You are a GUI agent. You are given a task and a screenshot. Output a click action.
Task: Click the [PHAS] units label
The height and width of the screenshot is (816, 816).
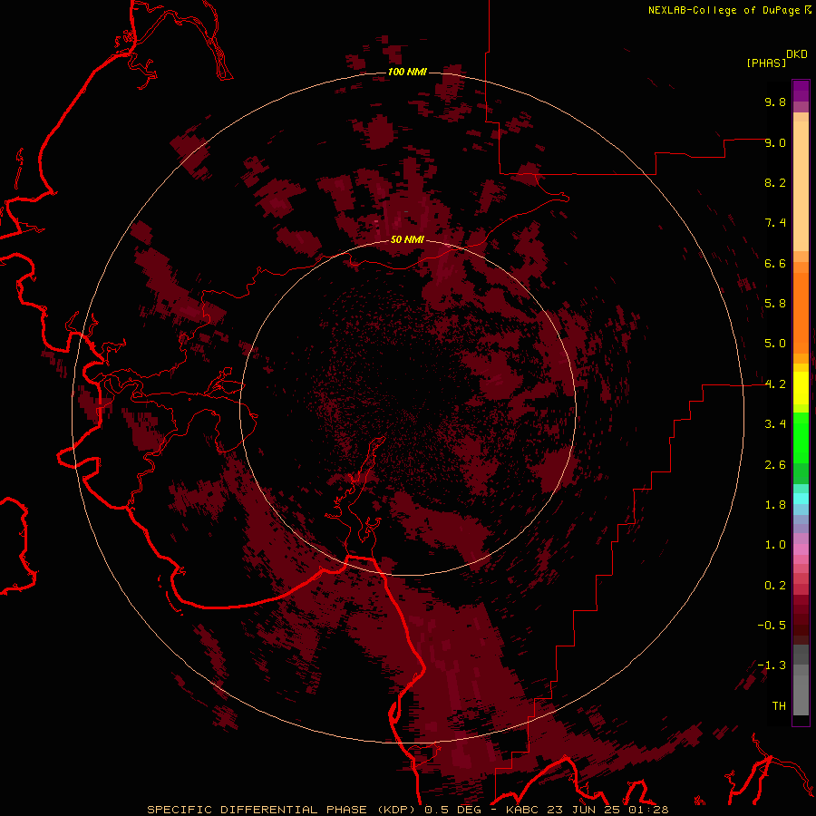[x=766, y=63]
